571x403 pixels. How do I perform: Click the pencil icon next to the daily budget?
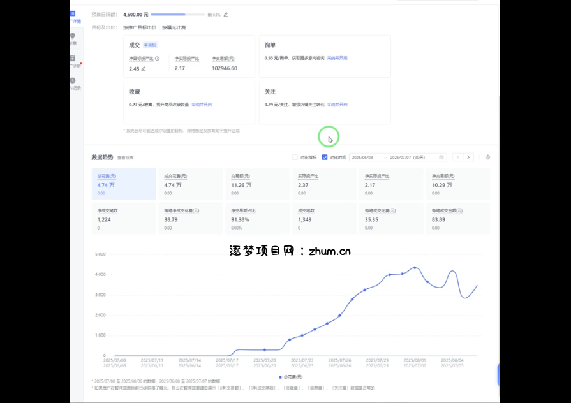click(x=226, y=14)
